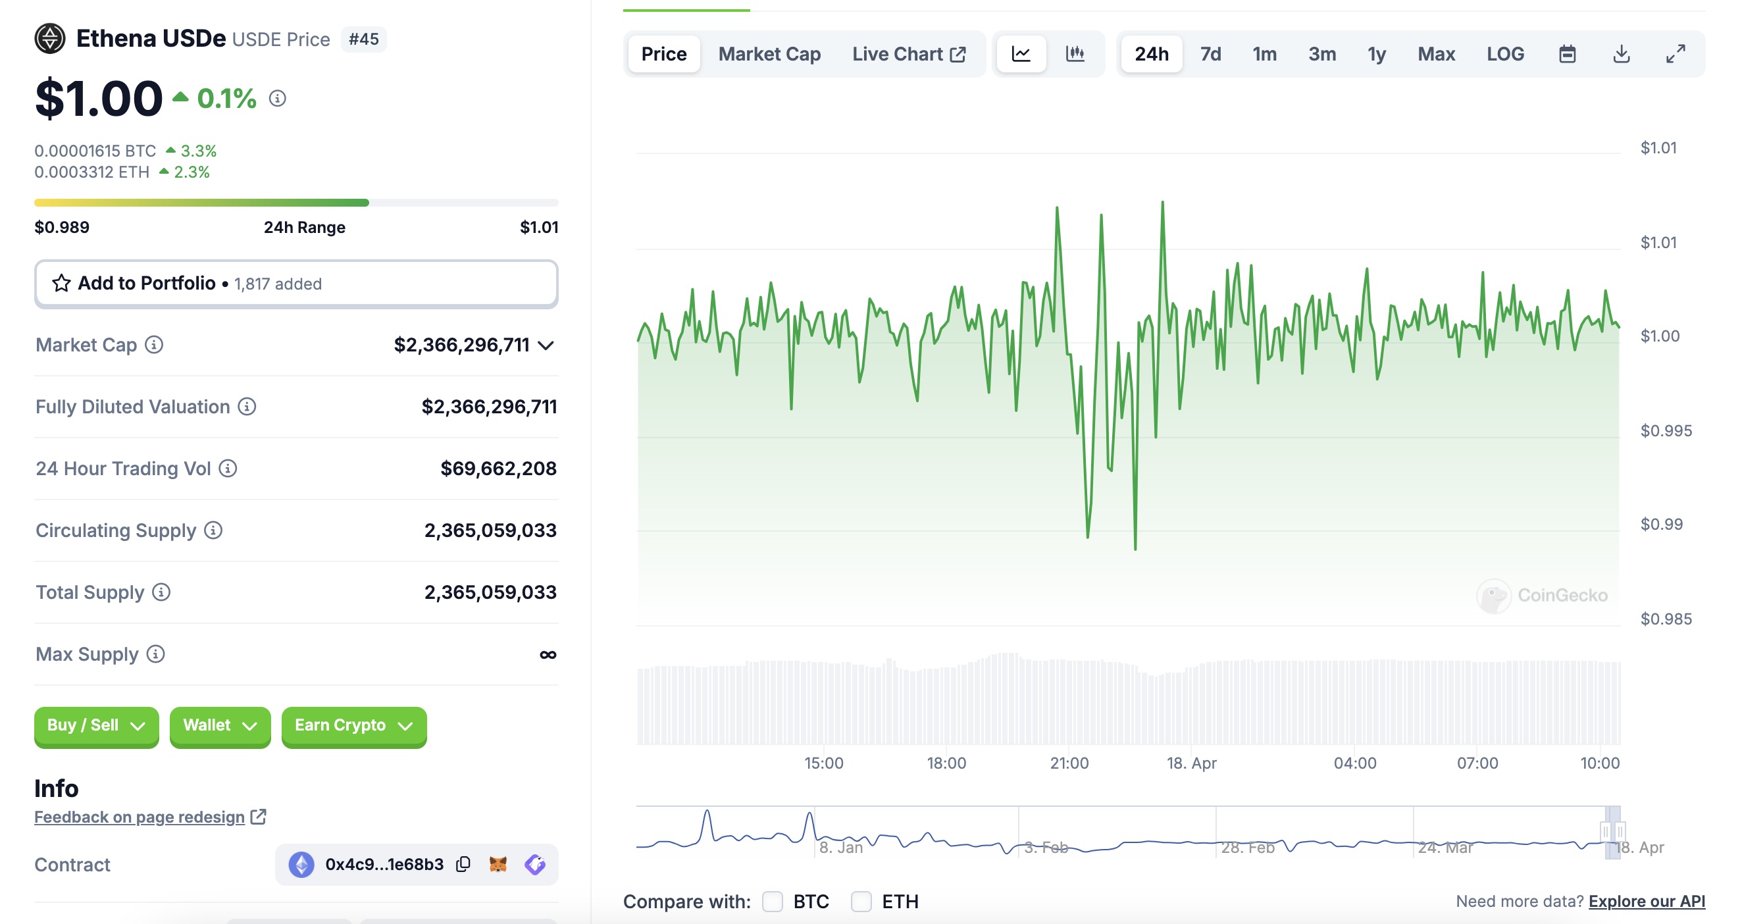This screenshot has width=1740, height=924.
Task: Select the 7d timeframe
Action: click(1210, 54)
